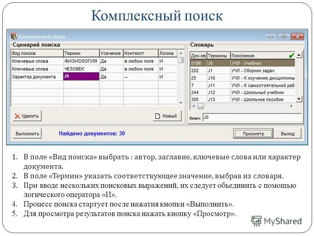Maximize the Комплексный поиск window

point(284,36)
